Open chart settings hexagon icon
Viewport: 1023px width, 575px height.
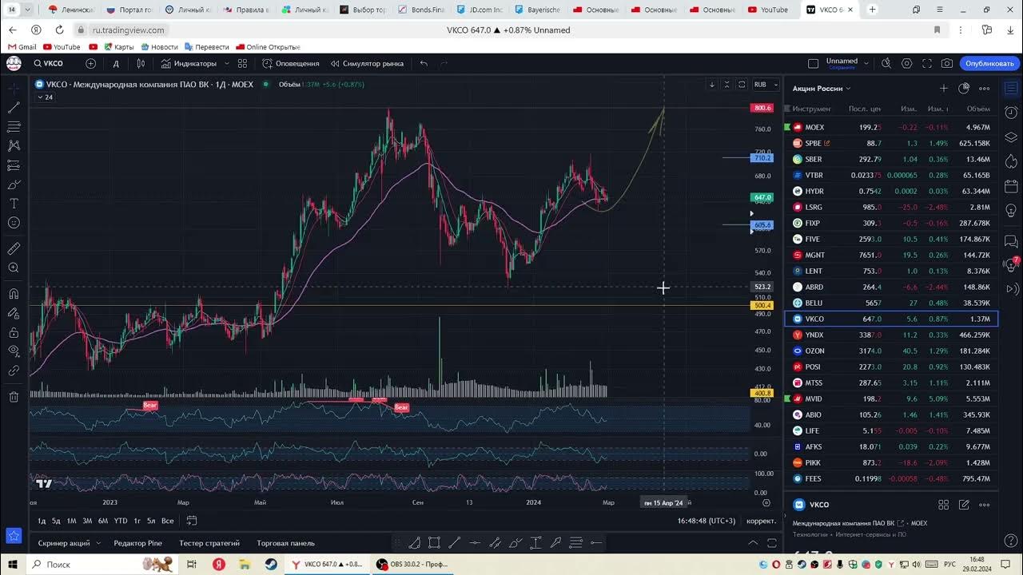pyautogui.click(x=906, y=63)
